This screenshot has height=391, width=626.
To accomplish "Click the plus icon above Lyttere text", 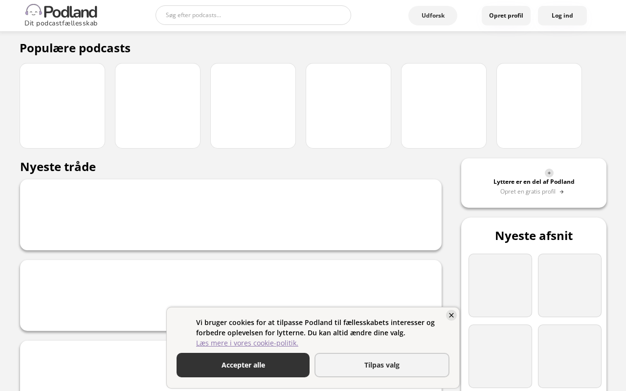I will pos(549,173).
